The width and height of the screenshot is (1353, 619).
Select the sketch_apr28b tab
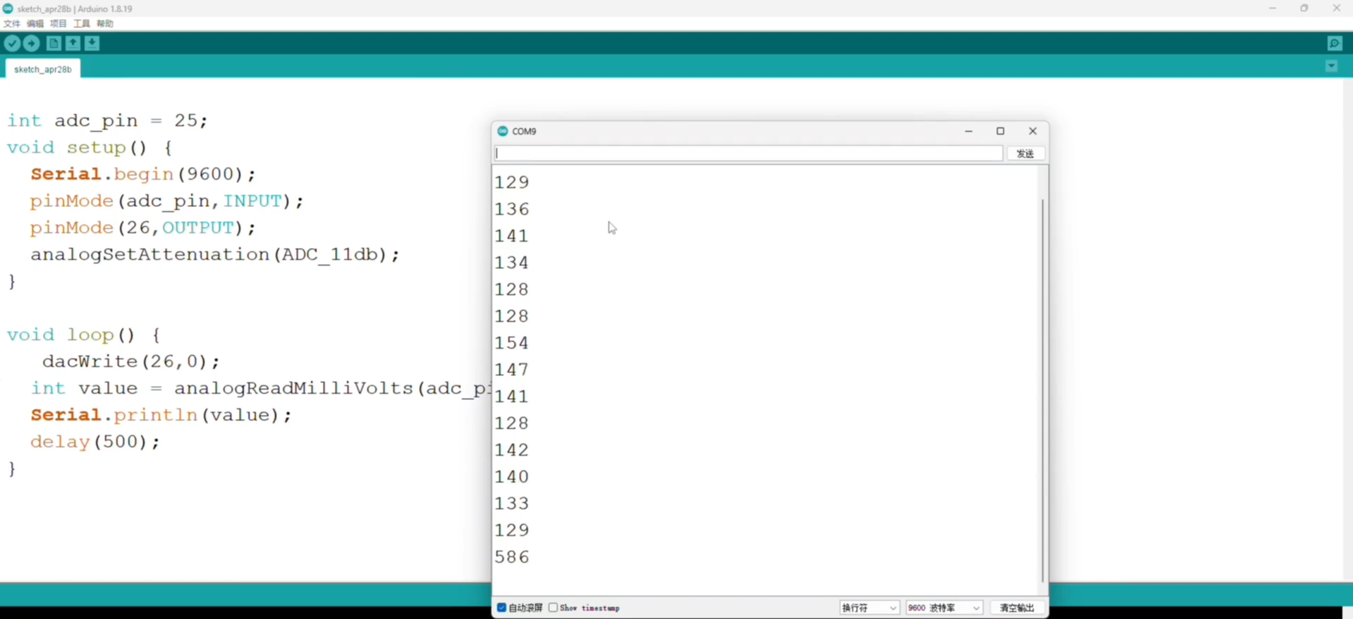coord(43,69)
